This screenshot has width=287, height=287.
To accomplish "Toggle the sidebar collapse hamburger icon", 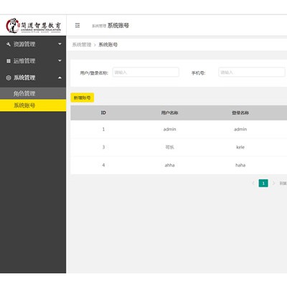I will click(x=77, y=25).
